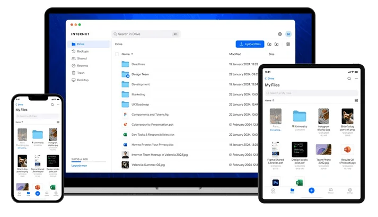Open the Photoshop file on the tablet
This screenshot has width=378, height=217.
coord(276,183)
